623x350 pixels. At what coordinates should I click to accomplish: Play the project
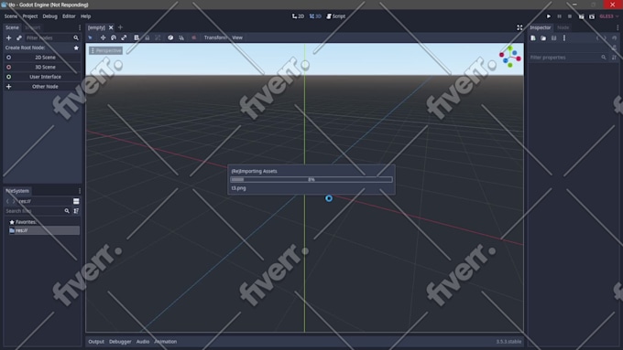[x=549, y=16]
